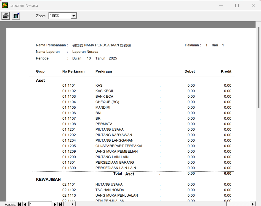
Task: Go to the first page
Action: 20,204
